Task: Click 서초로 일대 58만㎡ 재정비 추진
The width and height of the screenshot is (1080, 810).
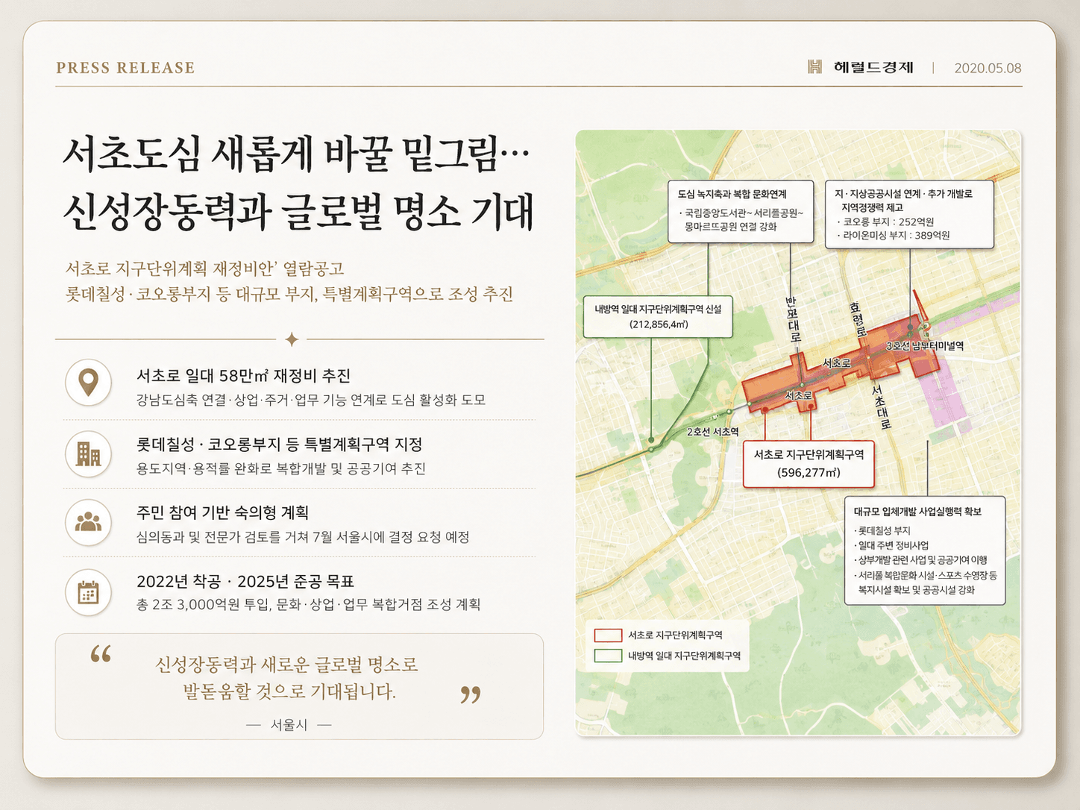Action: point(243,376)
